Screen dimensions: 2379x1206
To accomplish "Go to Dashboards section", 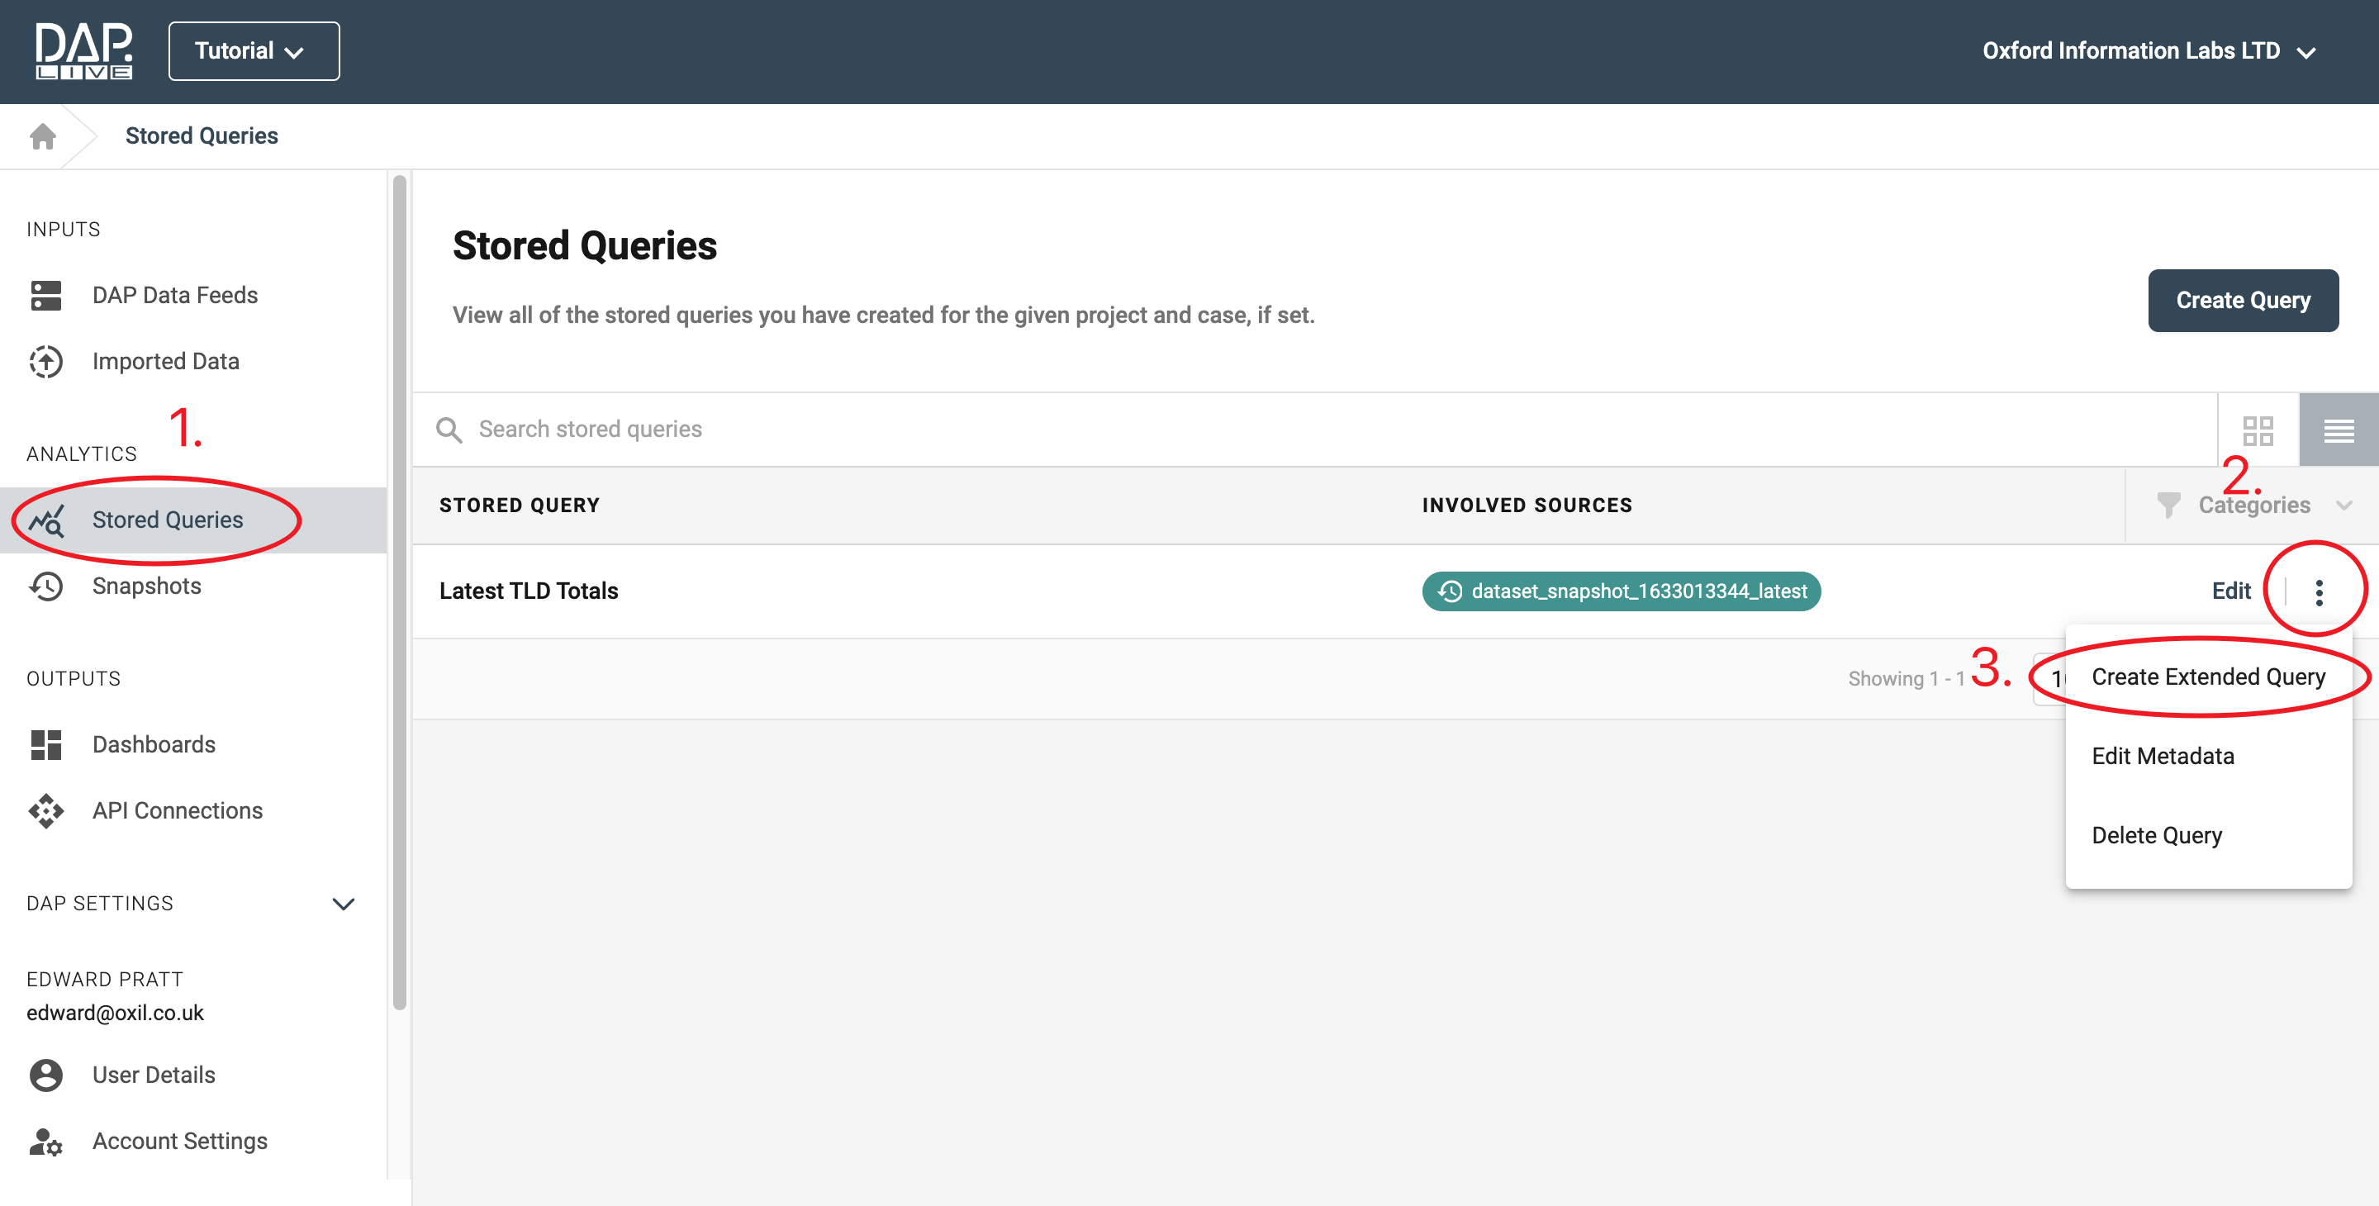I will pyautogui.click(x=154, y=744).
